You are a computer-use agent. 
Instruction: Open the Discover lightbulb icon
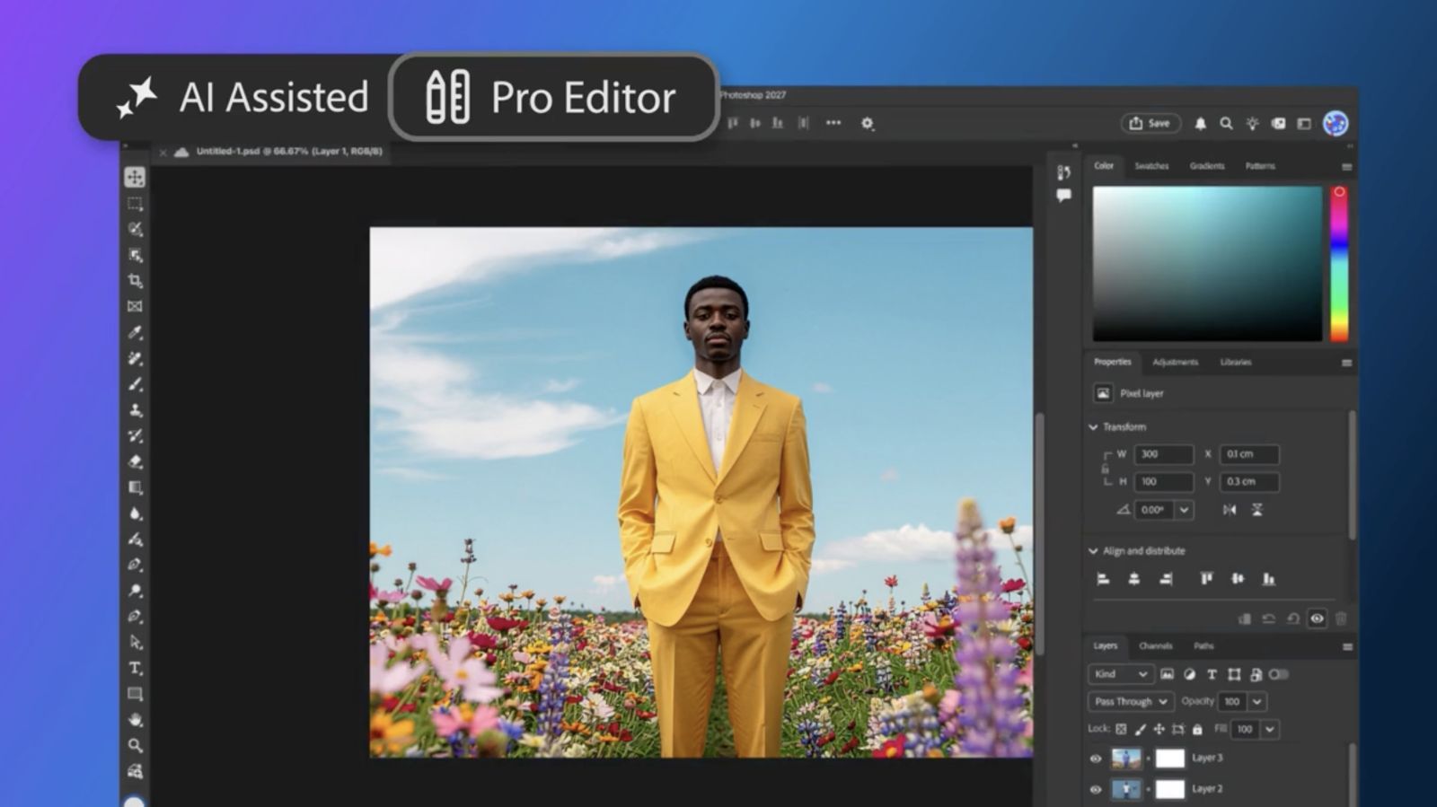pyautogui.click(x=1252, y=124)
